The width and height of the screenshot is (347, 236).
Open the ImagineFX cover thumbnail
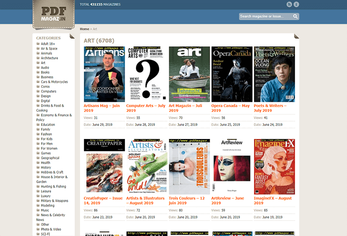click(274, 167)
